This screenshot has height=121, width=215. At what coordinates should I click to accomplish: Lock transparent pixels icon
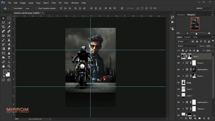[x=183, y=51]
